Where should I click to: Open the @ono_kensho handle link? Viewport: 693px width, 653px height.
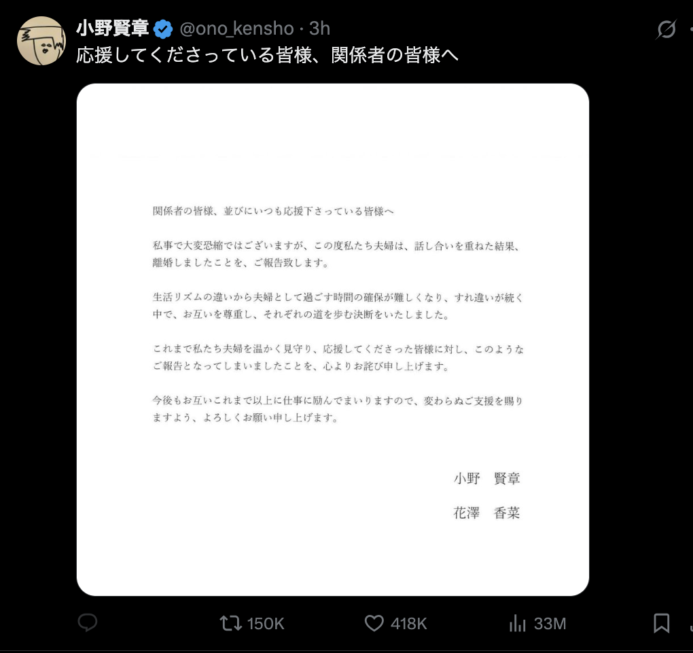coord(236,29)
